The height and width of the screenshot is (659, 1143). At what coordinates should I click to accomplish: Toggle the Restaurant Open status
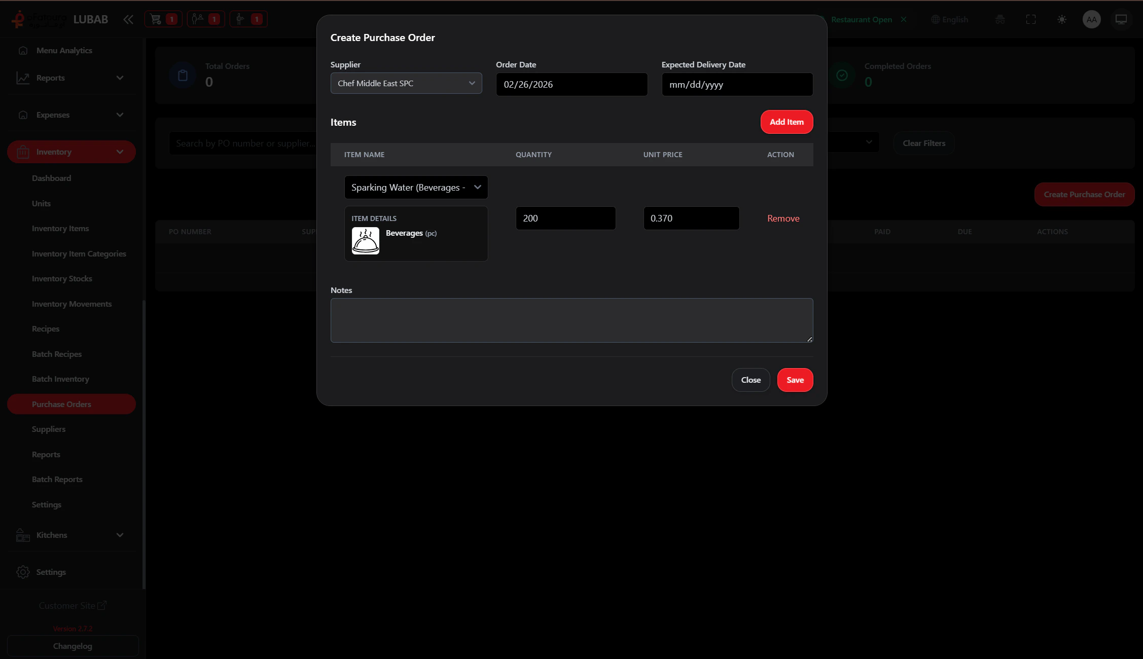(862, 19)
